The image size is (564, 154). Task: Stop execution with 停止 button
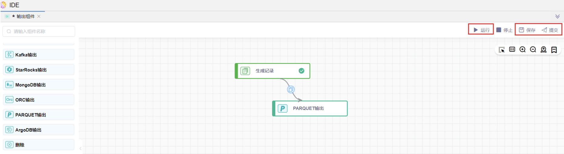(x=504, y=30)
